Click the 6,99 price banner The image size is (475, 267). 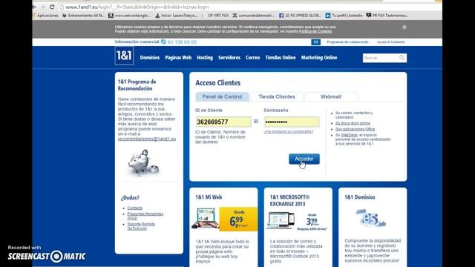coord(238,220)
